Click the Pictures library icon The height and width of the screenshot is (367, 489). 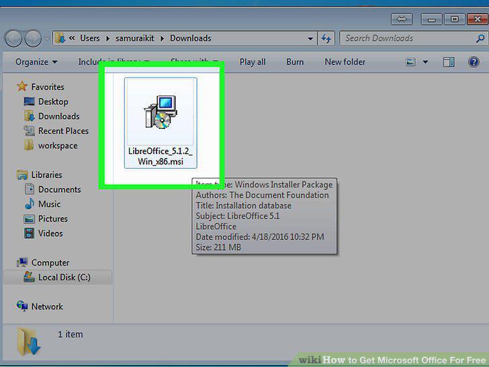(30, 218)
